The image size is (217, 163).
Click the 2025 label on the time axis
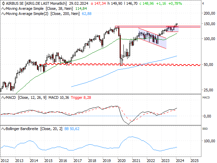tap(195, 161)
